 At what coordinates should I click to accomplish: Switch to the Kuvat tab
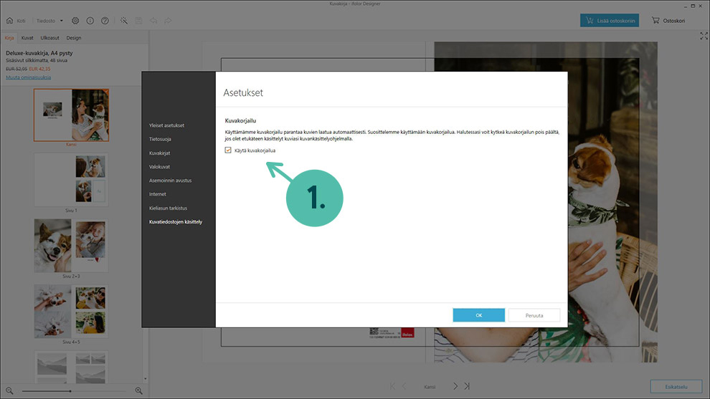point(27,38)
